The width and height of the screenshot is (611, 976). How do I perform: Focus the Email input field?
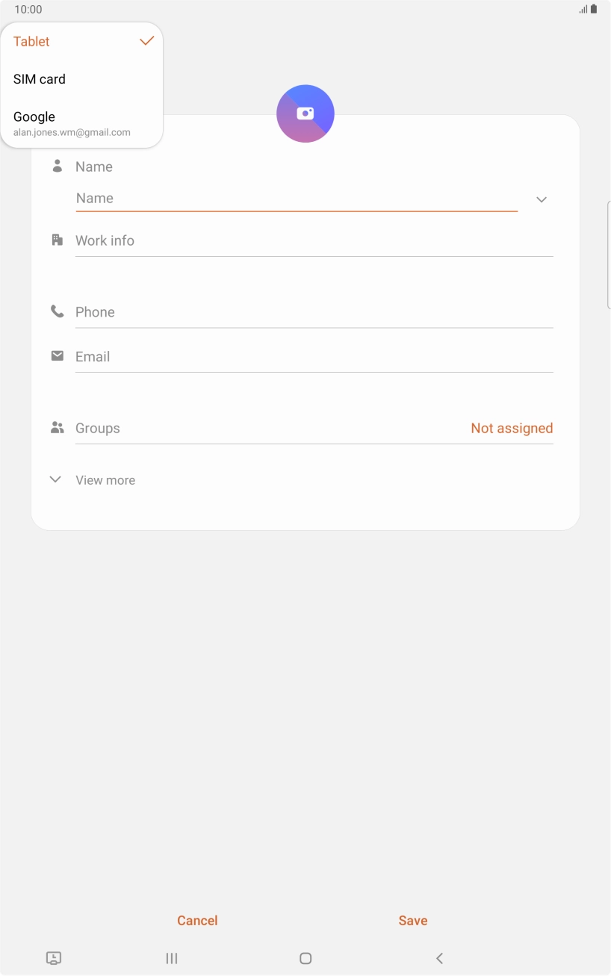pyautogui.click(x=314, y=356)
